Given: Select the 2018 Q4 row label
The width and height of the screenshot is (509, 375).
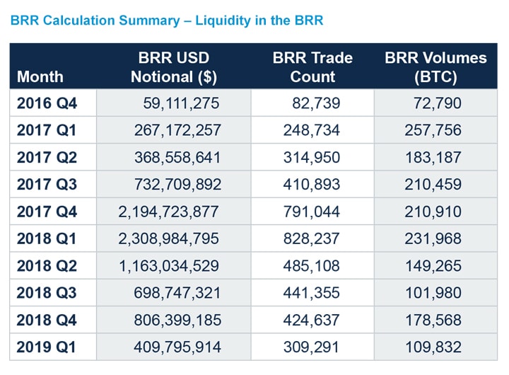Looking at the screenshot, I should tap(47, 320).
